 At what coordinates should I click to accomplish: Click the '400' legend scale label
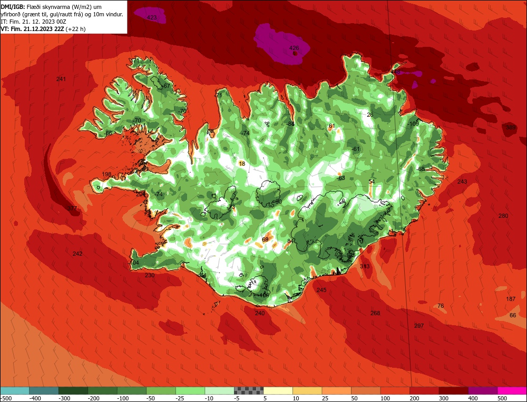(473, 398)
